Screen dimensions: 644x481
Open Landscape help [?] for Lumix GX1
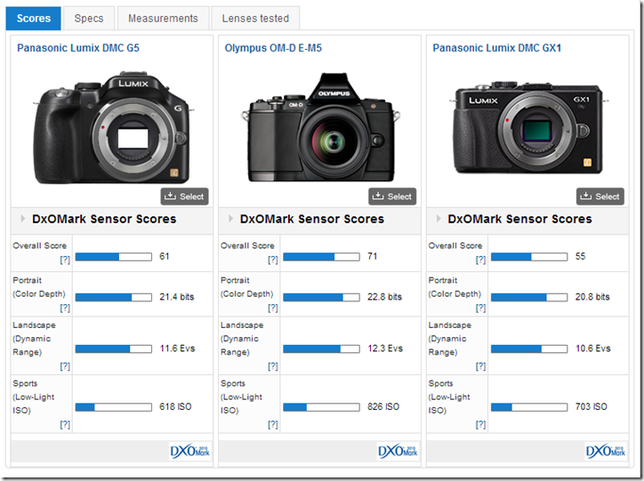(x=480, y=366)
